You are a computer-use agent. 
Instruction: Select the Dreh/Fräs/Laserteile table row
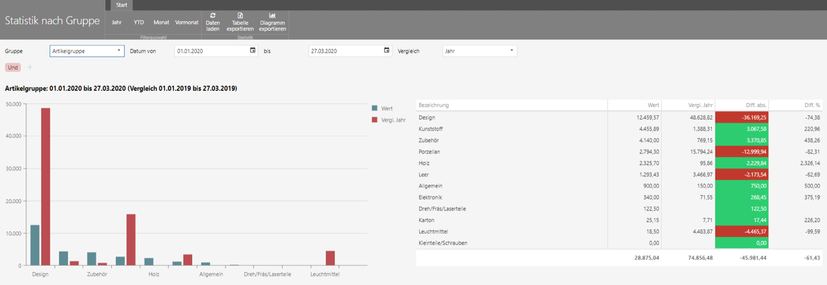point(619,209)
